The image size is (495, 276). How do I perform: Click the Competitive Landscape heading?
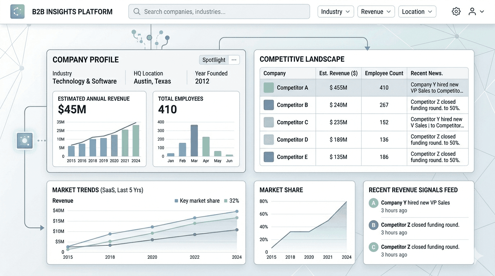(x=302, y=59)
